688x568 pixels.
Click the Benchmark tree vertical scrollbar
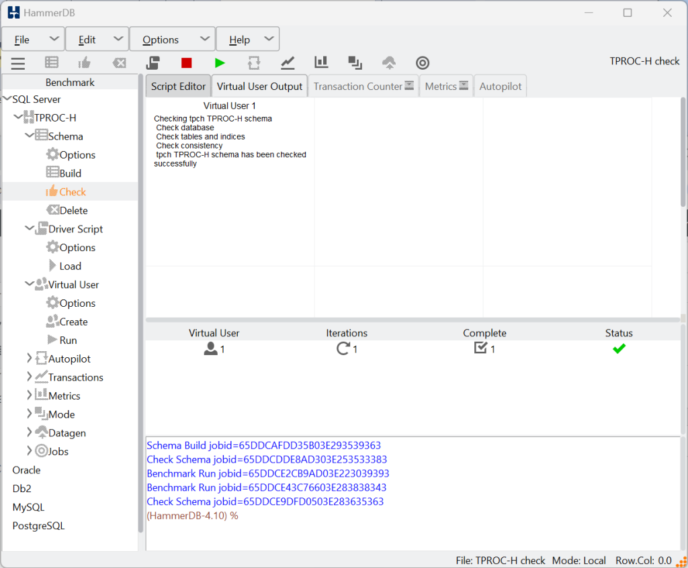[x=141, y=303]
